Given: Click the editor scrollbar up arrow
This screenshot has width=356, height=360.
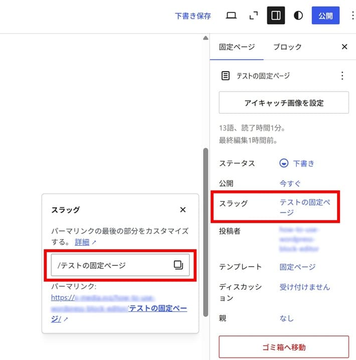Looking at the screenshot, I should [x=206, y=38].
